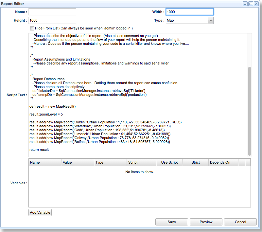Image resolution: width=262 pixels, height=232 pixels.
Task: Focus the Width field containing 1000
Action: (x=189, y=12)
